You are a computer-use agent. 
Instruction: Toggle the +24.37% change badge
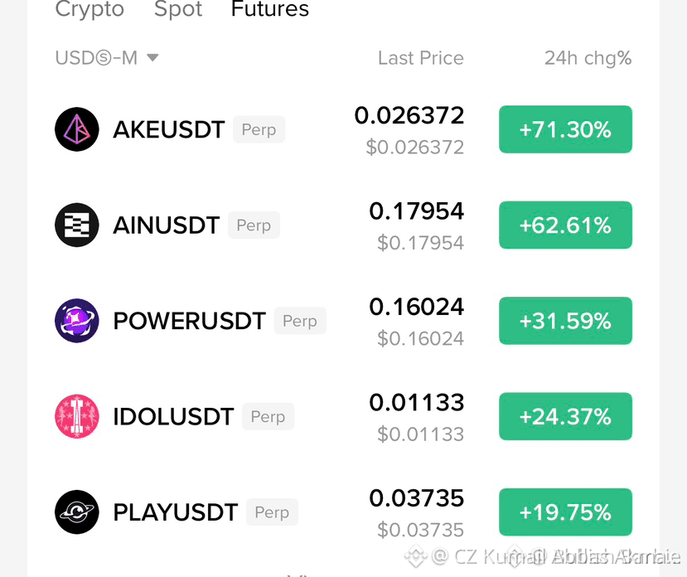[565, 416]
